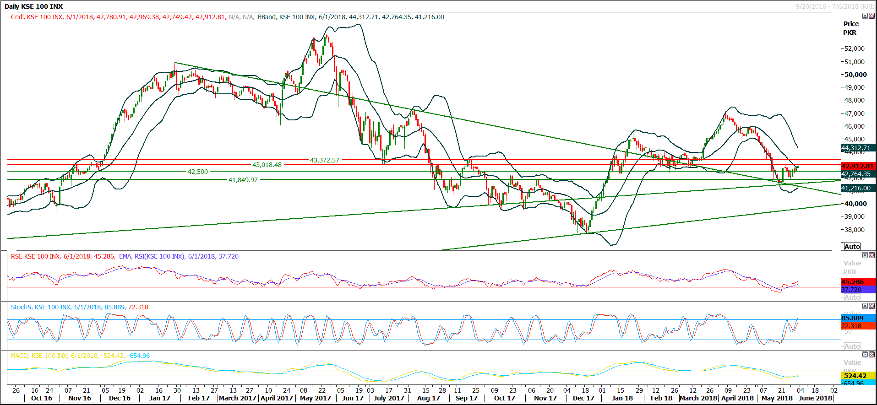The height and width of the screenshot is (405, 877).
Task: Click the red 42,912.81 last price tag
Action: point(858,166)
